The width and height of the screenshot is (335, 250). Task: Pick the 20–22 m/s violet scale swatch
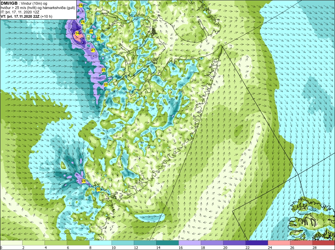[x=234, y=243]
